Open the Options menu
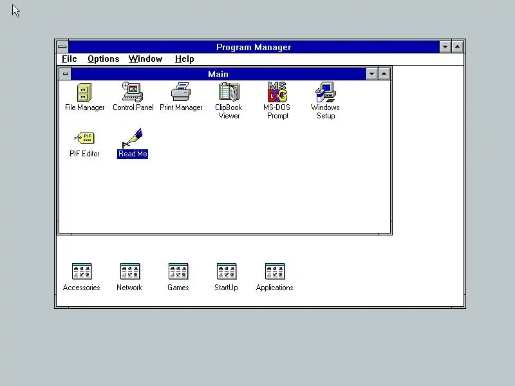 [x=104, y=59]
